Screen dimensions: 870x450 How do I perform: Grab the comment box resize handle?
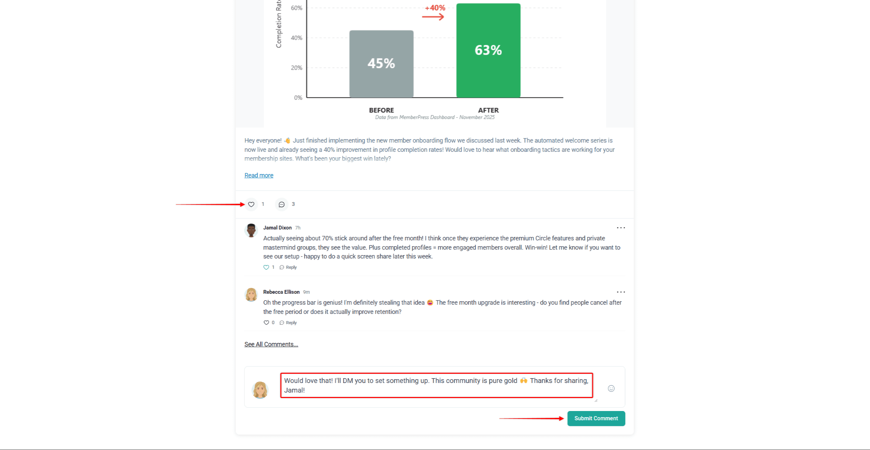click(596, 400)
